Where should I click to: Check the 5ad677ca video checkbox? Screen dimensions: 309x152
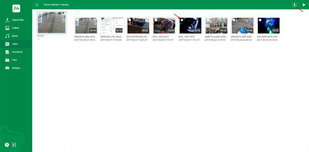(208, 20)
